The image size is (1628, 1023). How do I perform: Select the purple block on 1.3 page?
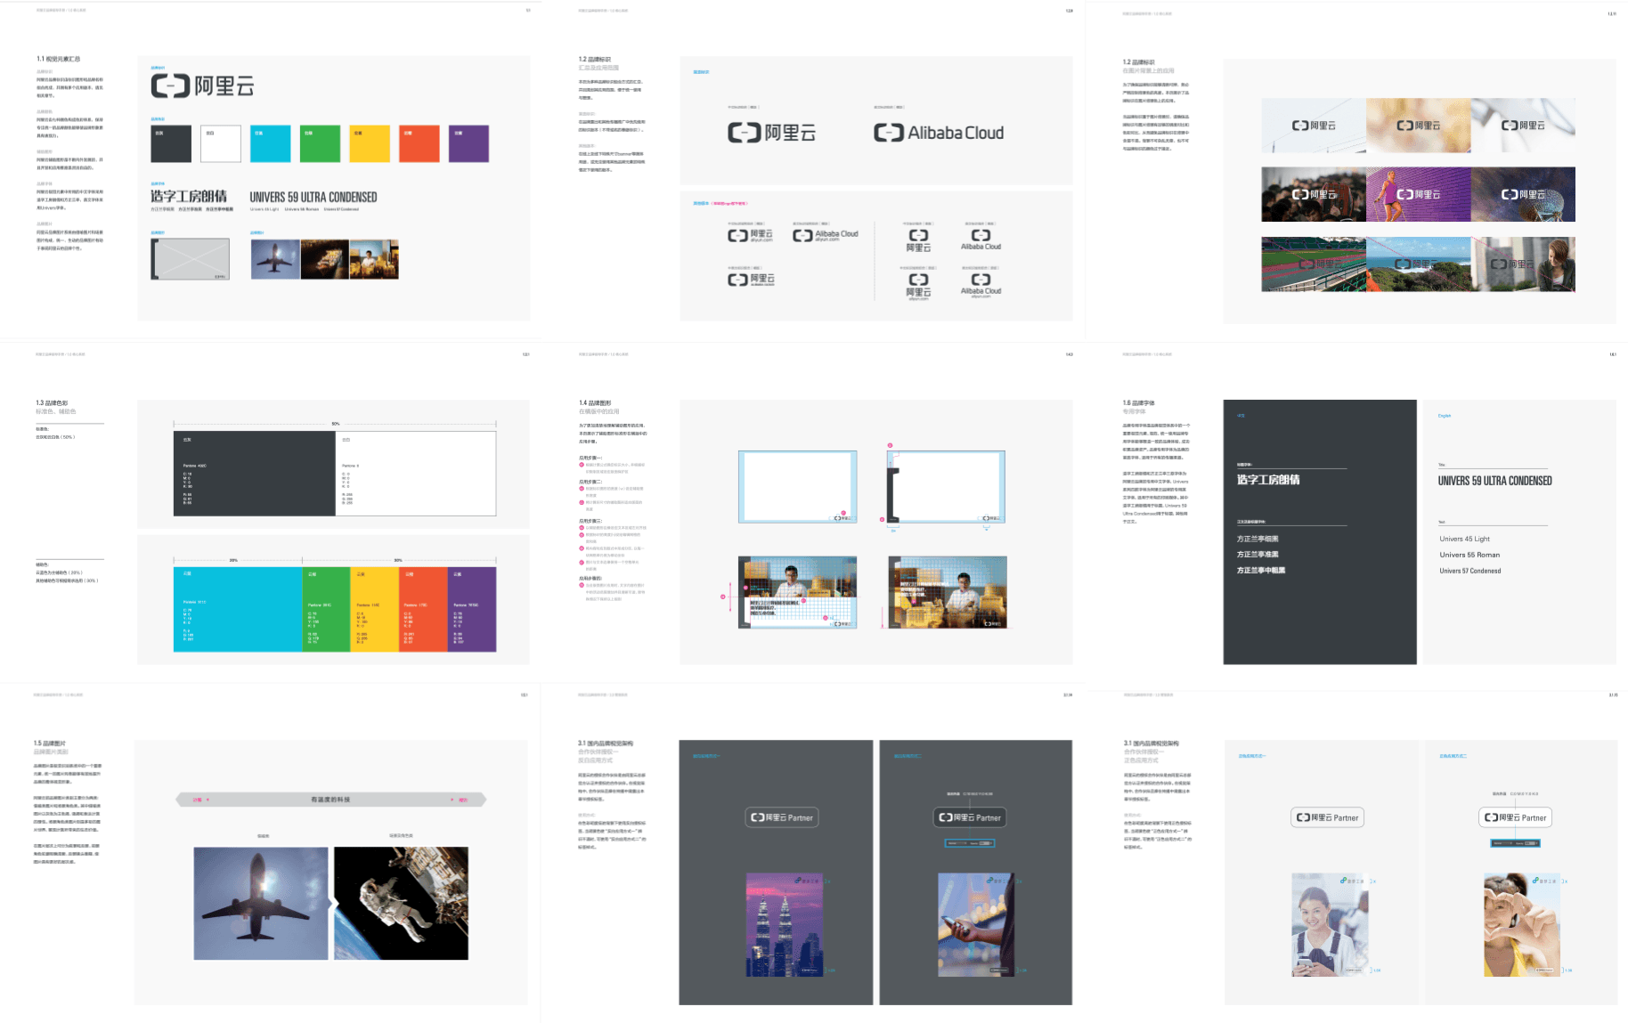472,610
